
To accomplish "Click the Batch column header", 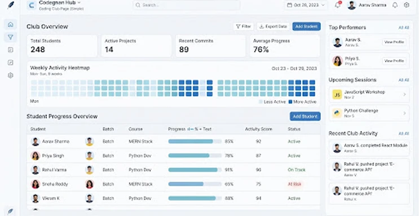I will [x=108, y=129].
